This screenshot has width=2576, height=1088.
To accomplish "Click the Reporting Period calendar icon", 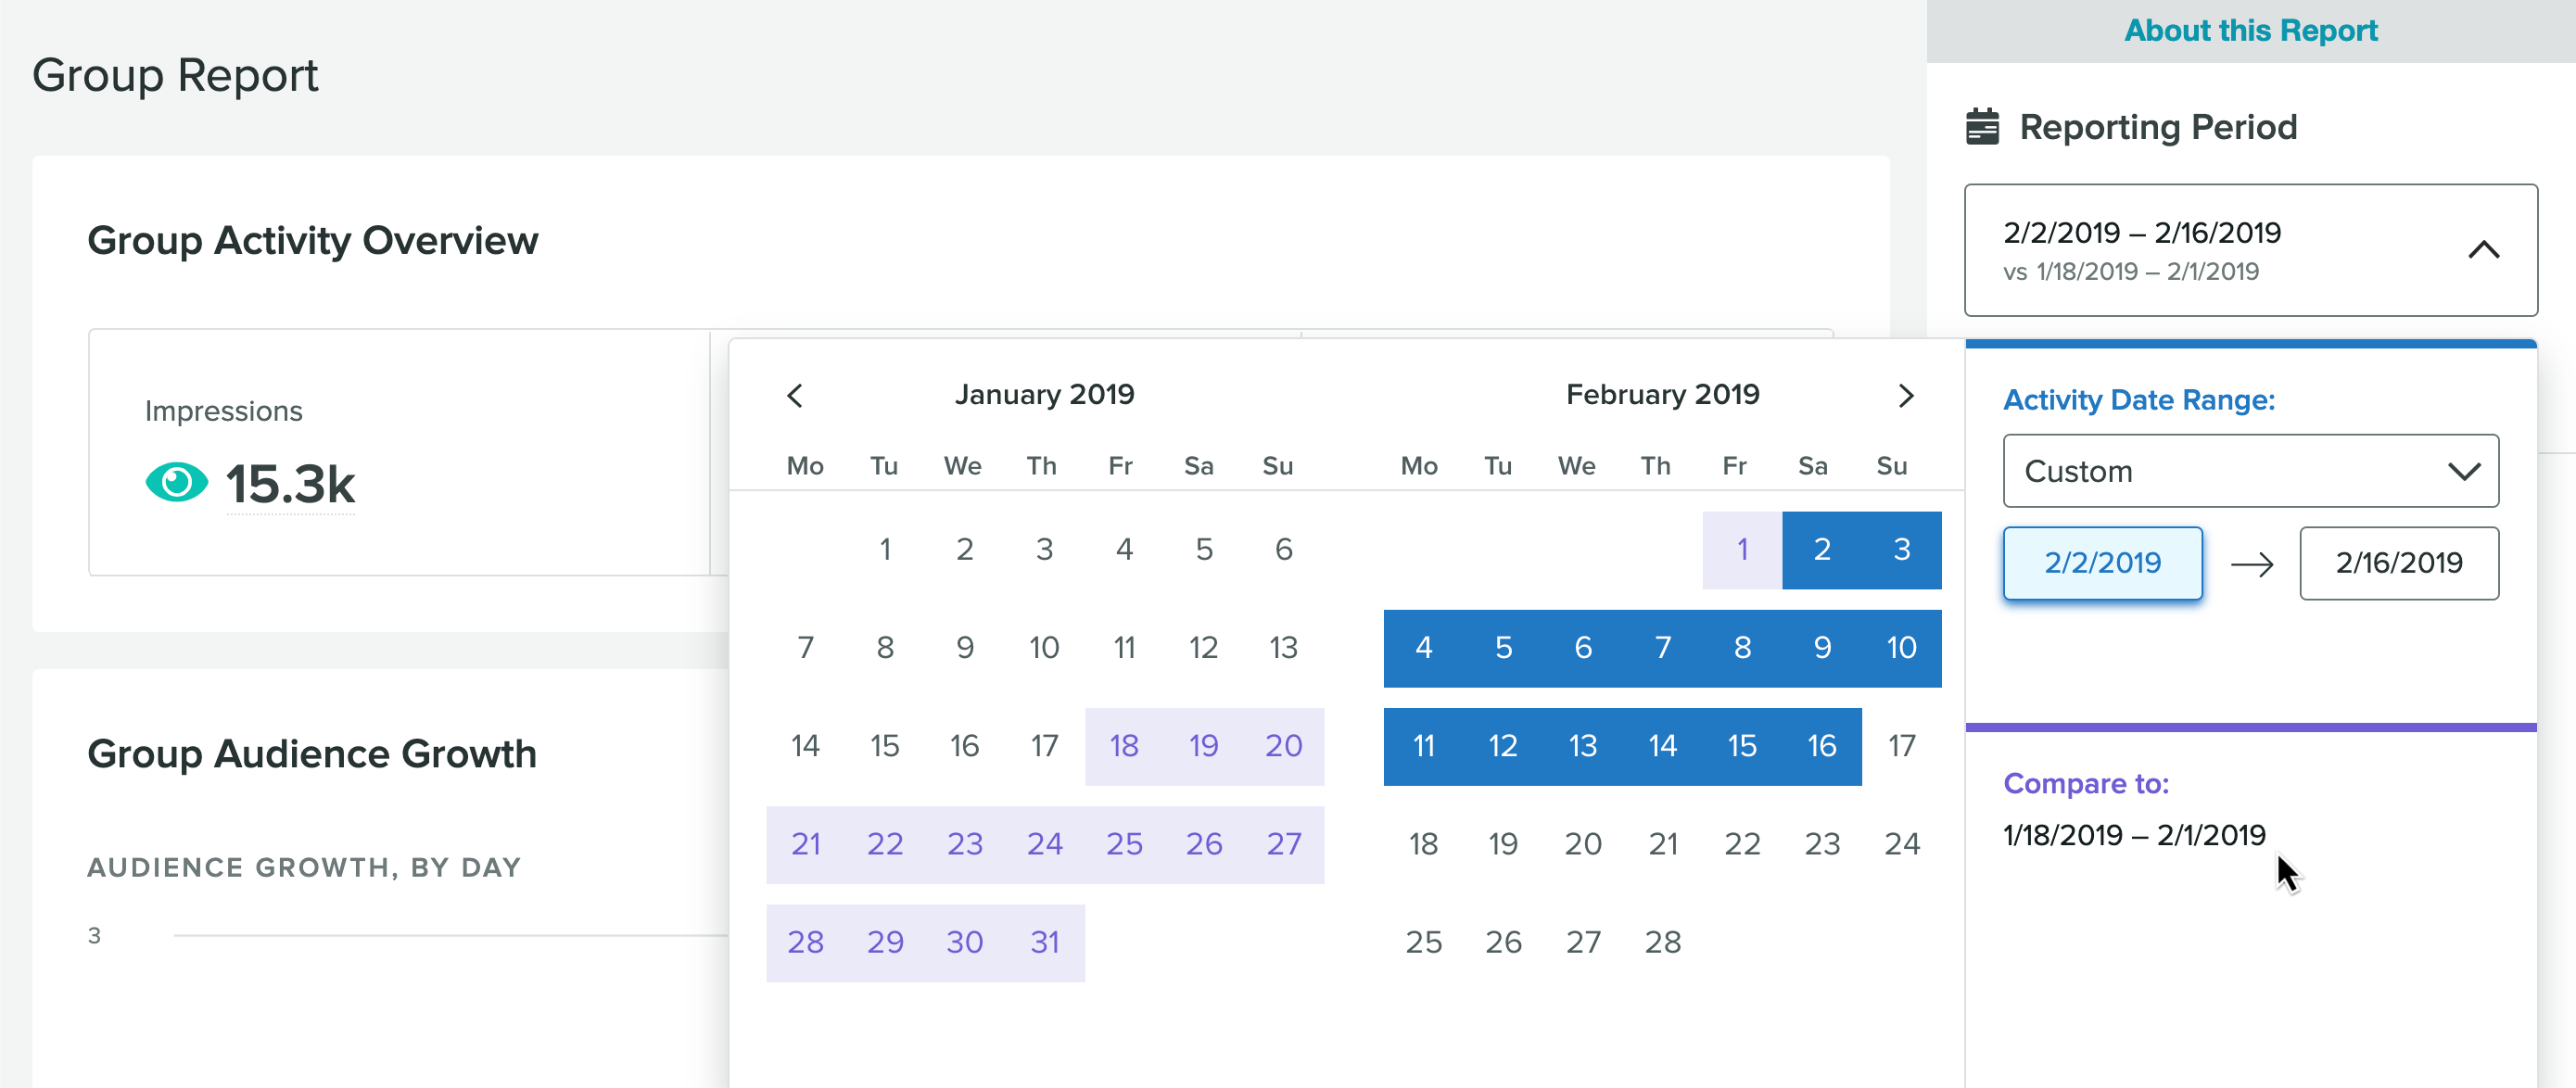I will (x=1982, y=127).
